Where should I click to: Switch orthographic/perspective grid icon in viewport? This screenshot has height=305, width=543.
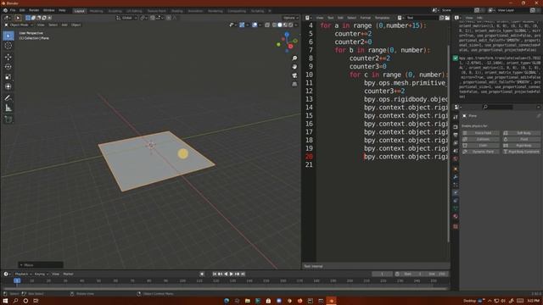(x=294, y=84)
